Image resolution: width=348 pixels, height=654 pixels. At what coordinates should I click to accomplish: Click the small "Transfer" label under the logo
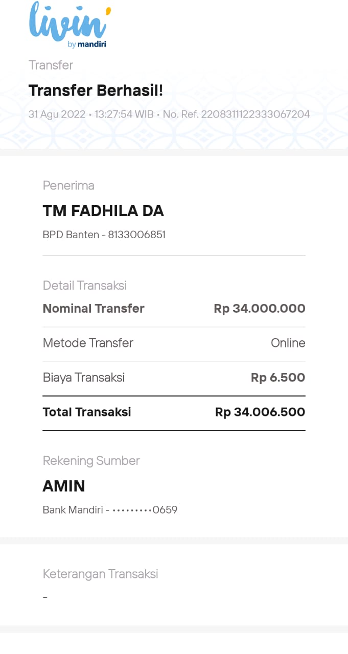click(51, 65)
